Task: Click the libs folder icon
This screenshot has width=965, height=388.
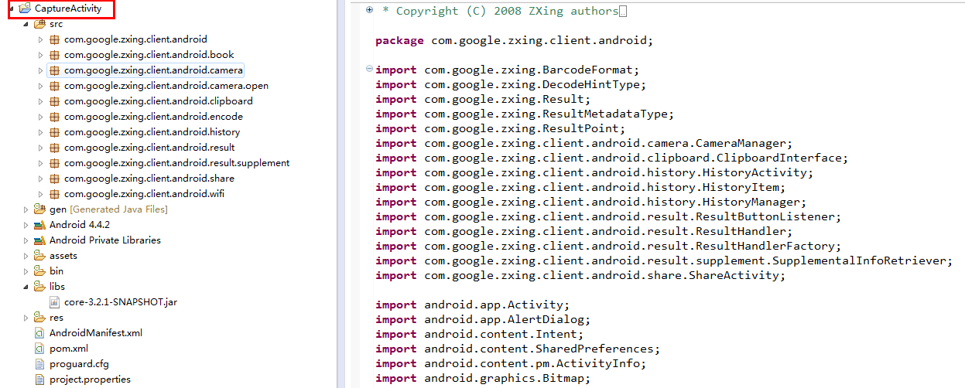Action: click(39, 287)
